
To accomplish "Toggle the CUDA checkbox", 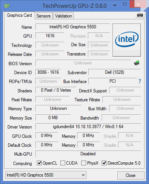I will tap(63, 163).
